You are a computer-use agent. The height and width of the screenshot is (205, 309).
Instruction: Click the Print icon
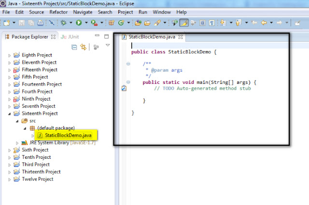pyautogui.click(x=41, y=23)
